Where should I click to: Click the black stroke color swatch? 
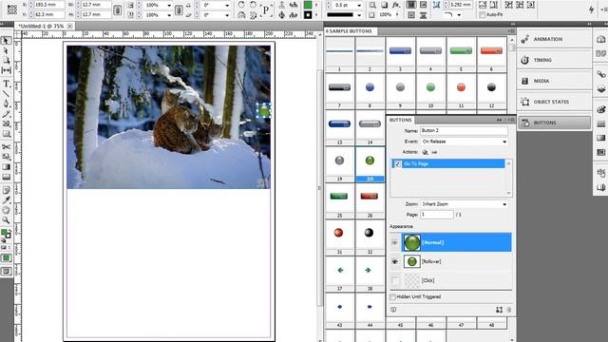pos(308,15)
